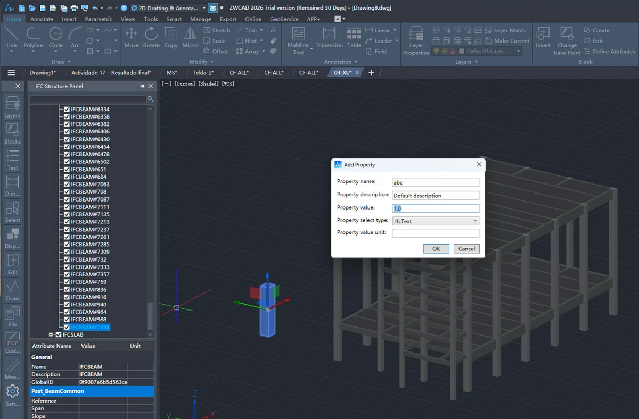The height and width of the screenshot is (419, 639).
Task: Toggle the IFCSLAB checkbox
Action: pyautogui.click(x=59, y=334)
